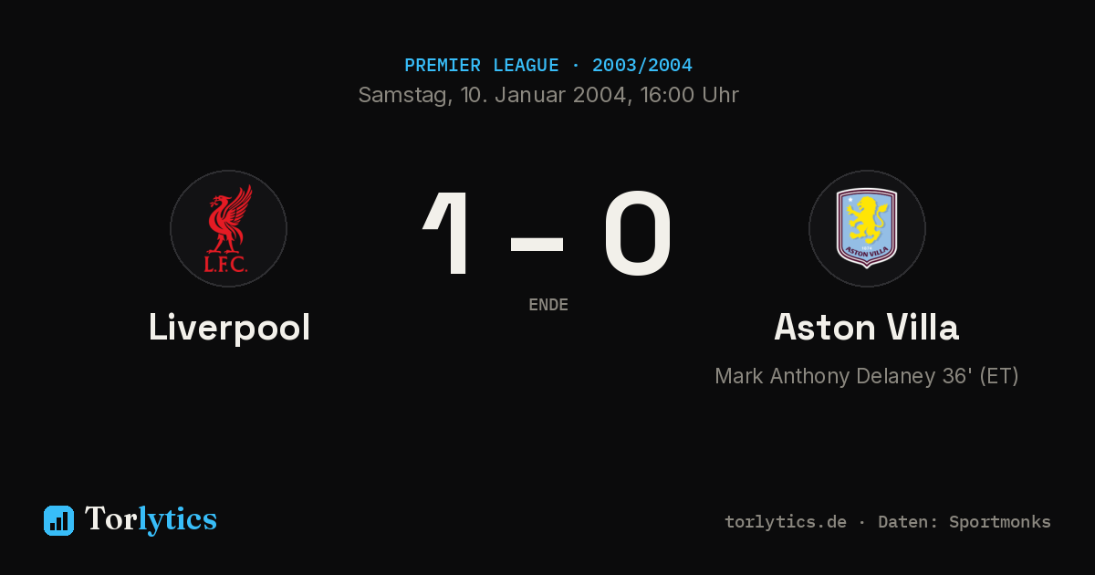Screen dimensions: 1095x575
Task: Click the 16:00 Uhr kickoff time
Action: coord(690,95)
